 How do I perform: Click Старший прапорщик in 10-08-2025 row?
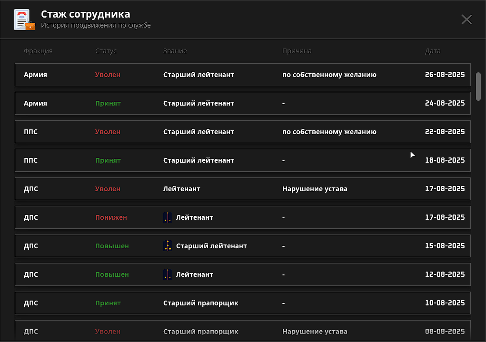tap(201, 303)
